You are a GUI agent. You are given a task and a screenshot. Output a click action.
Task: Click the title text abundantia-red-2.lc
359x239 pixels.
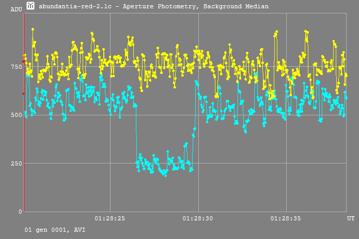click(75, 6)
